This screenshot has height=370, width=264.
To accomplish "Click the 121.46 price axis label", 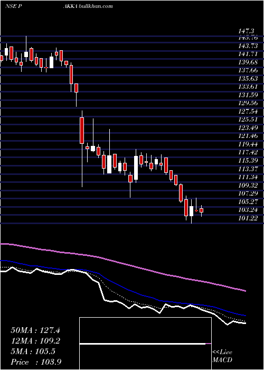I will [248, 136].
